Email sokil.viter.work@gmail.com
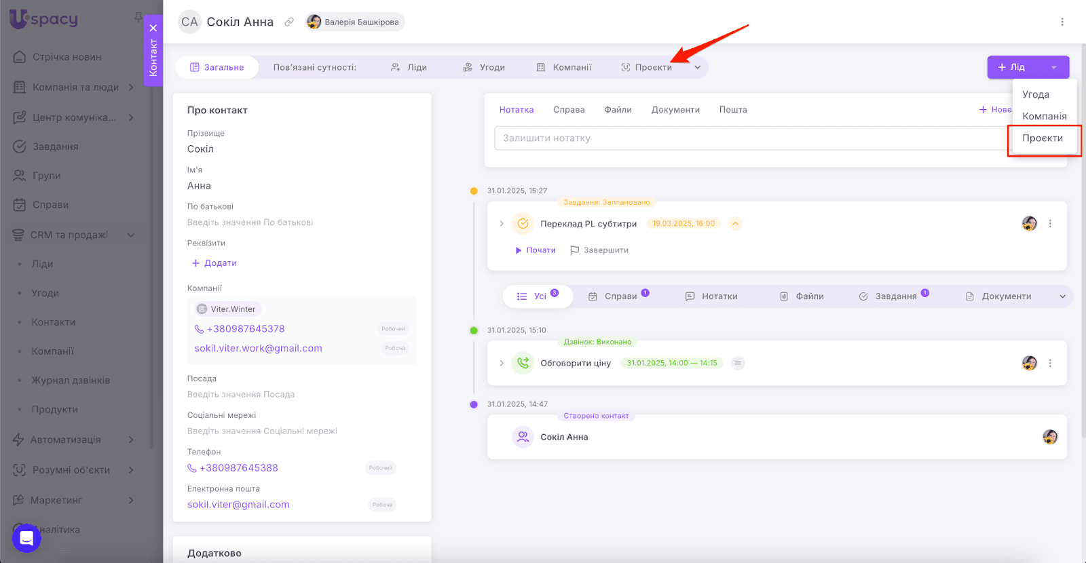1086x563 pixels. 258,348
